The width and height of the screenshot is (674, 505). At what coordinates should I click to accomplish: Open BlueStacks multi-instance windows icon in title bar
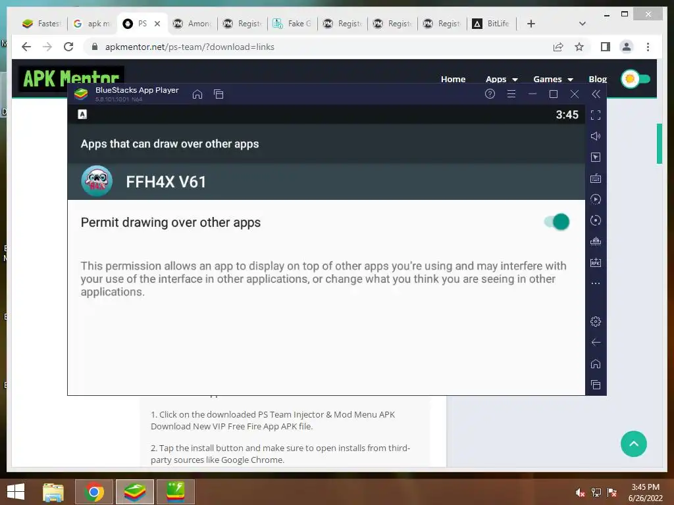coord(219,94)
